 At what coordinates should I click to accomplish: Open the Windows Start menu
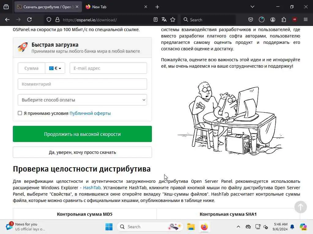[x=109, y=227]
